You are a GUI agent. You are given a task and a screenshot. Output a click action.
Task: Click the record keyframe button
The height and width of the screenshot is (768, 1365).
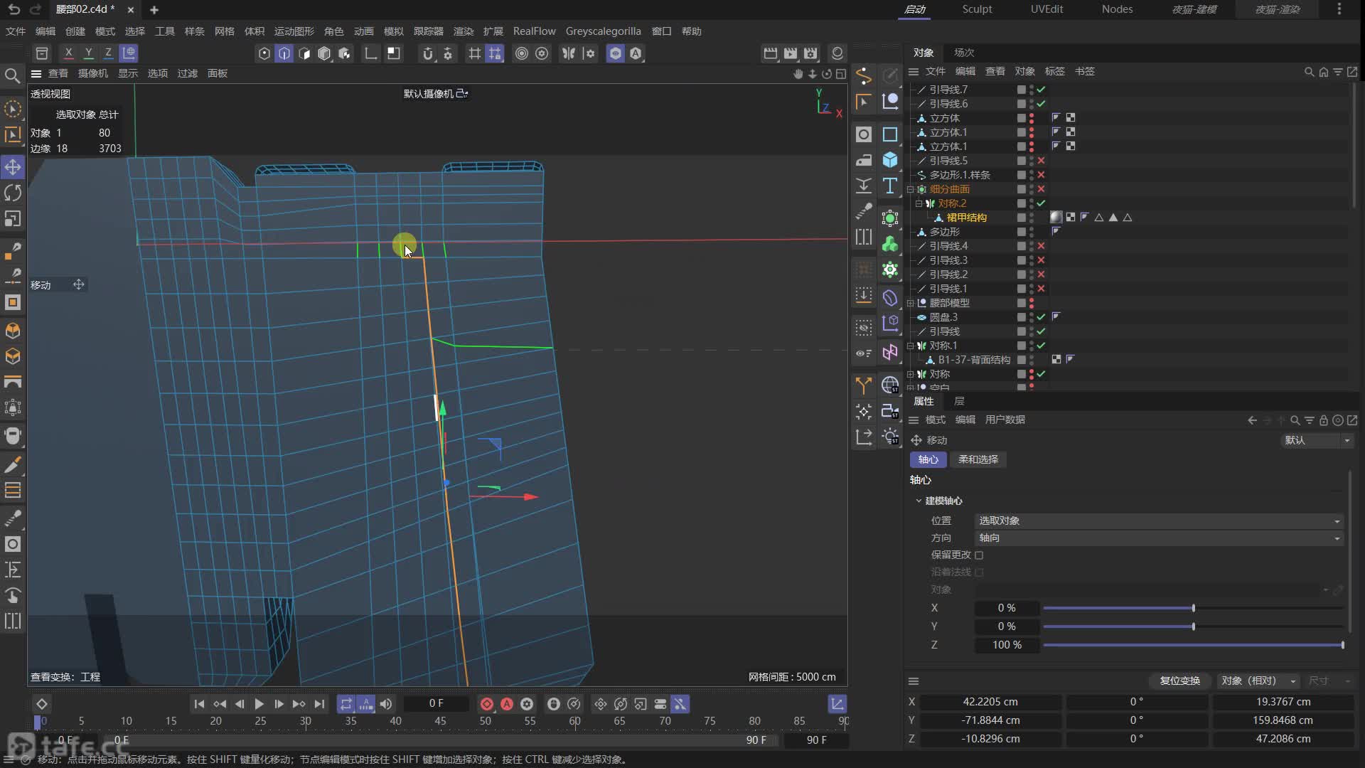487,704
